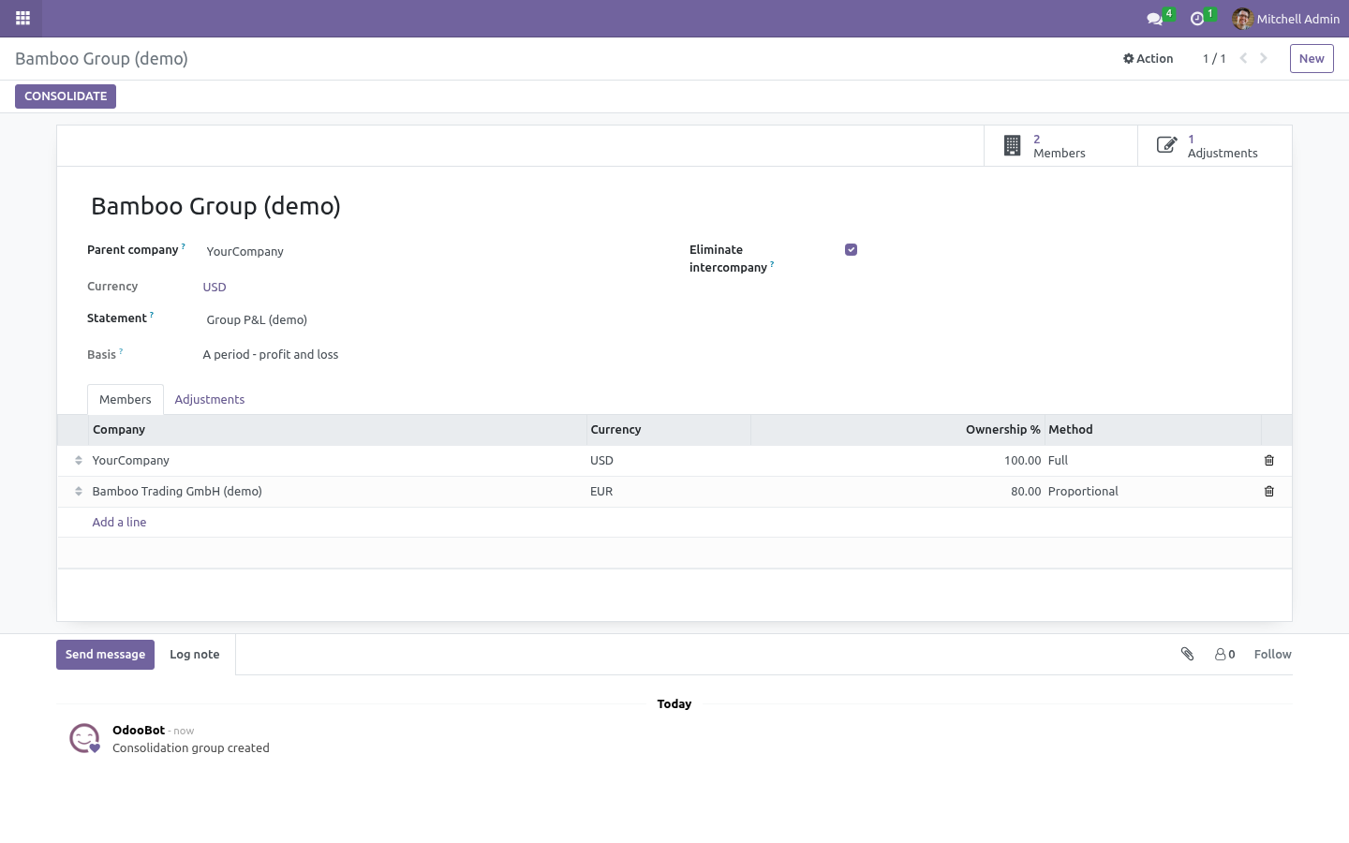The image size is (1349, 843).
Task: Click the Parent company help question mark
Action: pyautogui.click(x=184, y=247)
